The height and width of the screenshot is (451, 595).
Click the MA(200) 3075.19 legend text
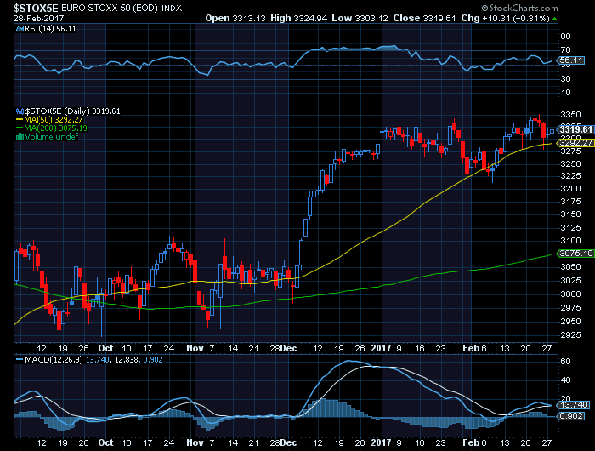point(55,128)
